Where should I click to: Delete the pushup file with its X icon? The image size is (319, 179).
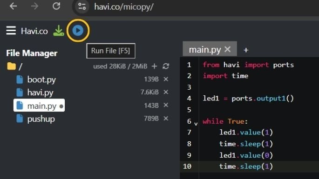166,118
